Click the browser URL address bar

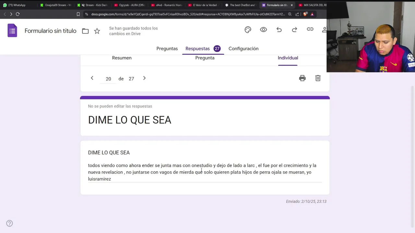pyautogui.click(x=188, y=14)
